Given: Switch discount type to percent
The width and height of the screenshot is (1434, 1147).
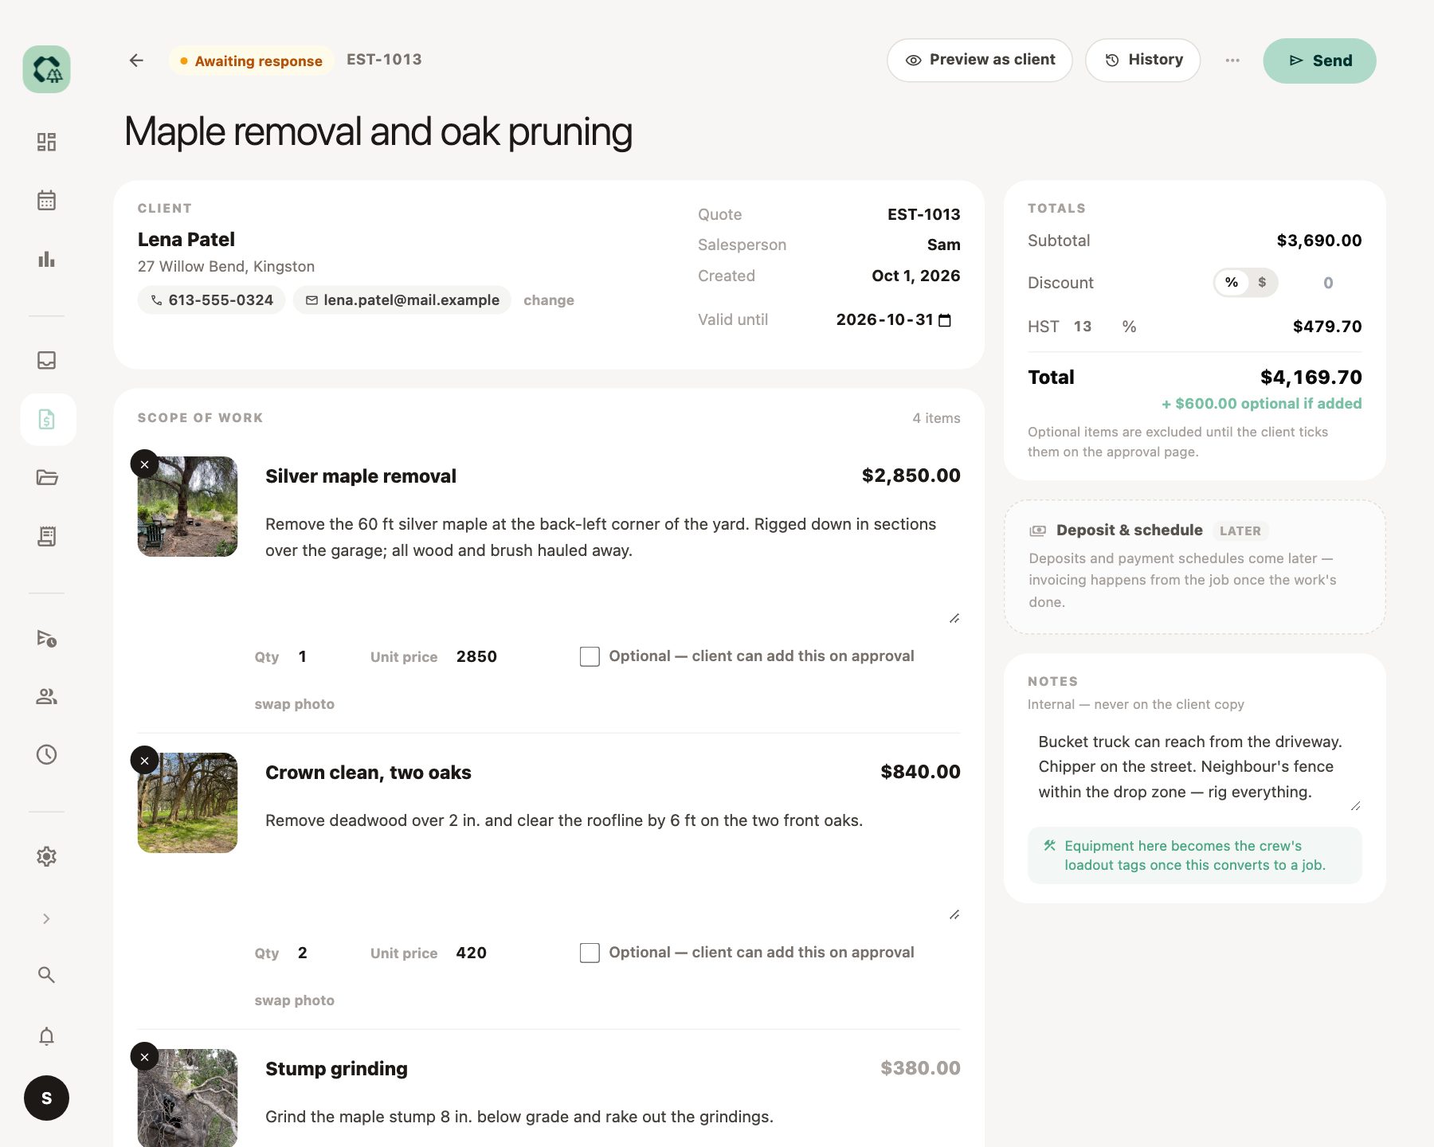Looking at the screenshot, I should point(1232,283).
